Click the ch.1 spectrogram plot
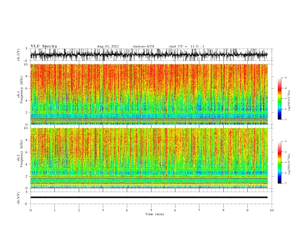Image resolution: width=306 pixels, height=236 pixels. [x=149, y=94]
